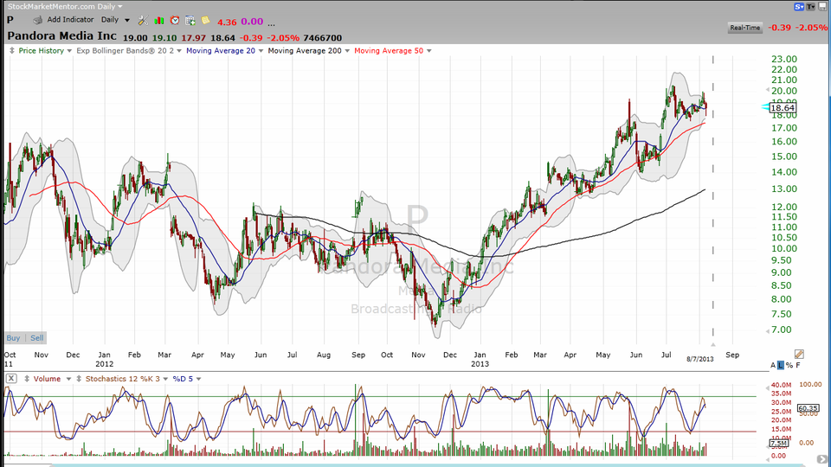Expand the %D 5 indicator menu
This screenshot has width=831, height=467.
[199, 379]
